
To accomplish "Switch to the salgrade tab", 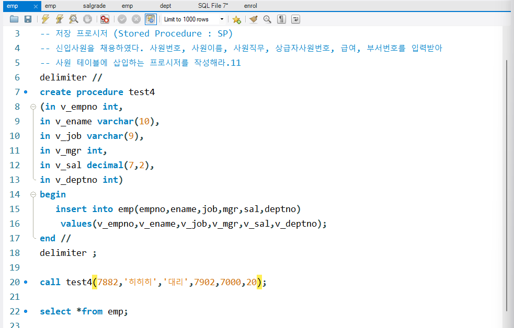I will coord(95,6).
